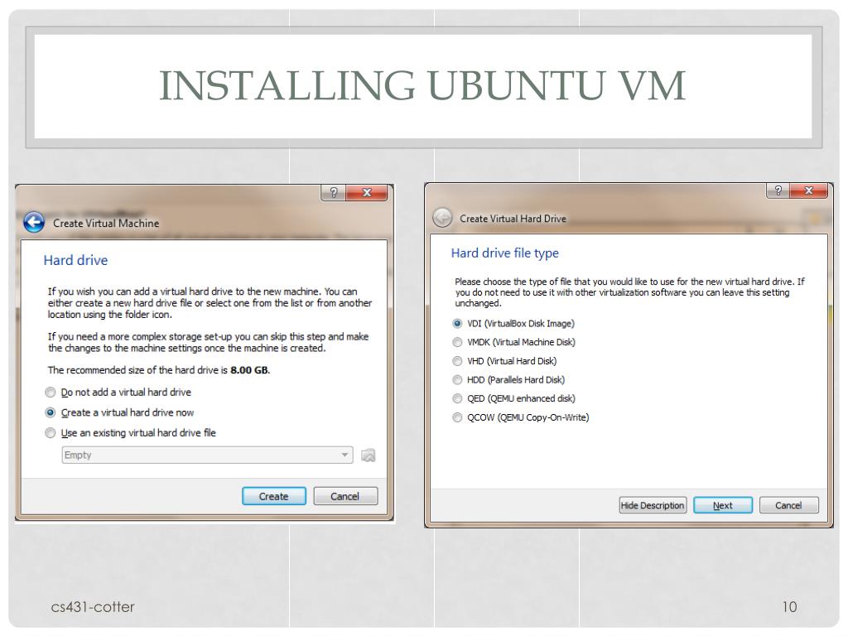Click Next in Create Virtual Hard Drive
848x636 pixels.
coord(722,505)
